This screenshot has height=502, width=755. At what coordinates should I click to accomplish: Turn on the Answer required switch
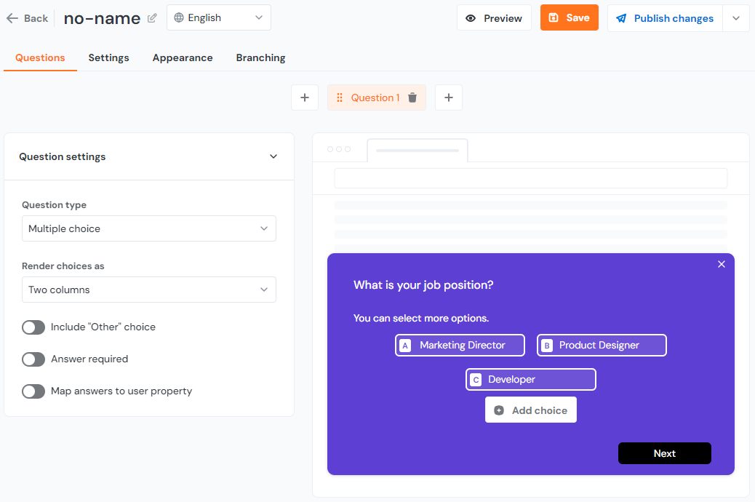(x=33, y=359)
